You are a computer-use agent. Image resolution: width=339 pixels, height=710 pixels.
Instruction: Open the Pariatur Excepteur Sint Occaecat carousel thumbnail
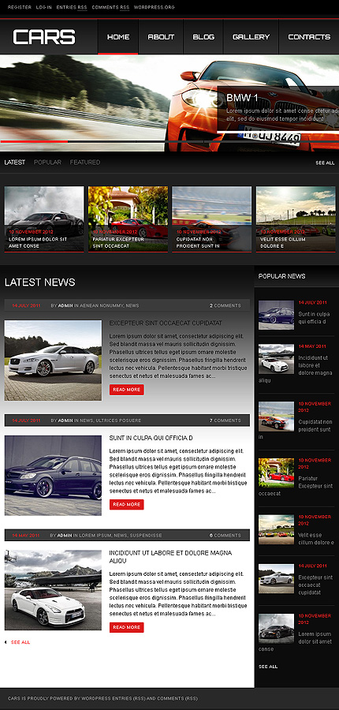click(x=128, y=219)
